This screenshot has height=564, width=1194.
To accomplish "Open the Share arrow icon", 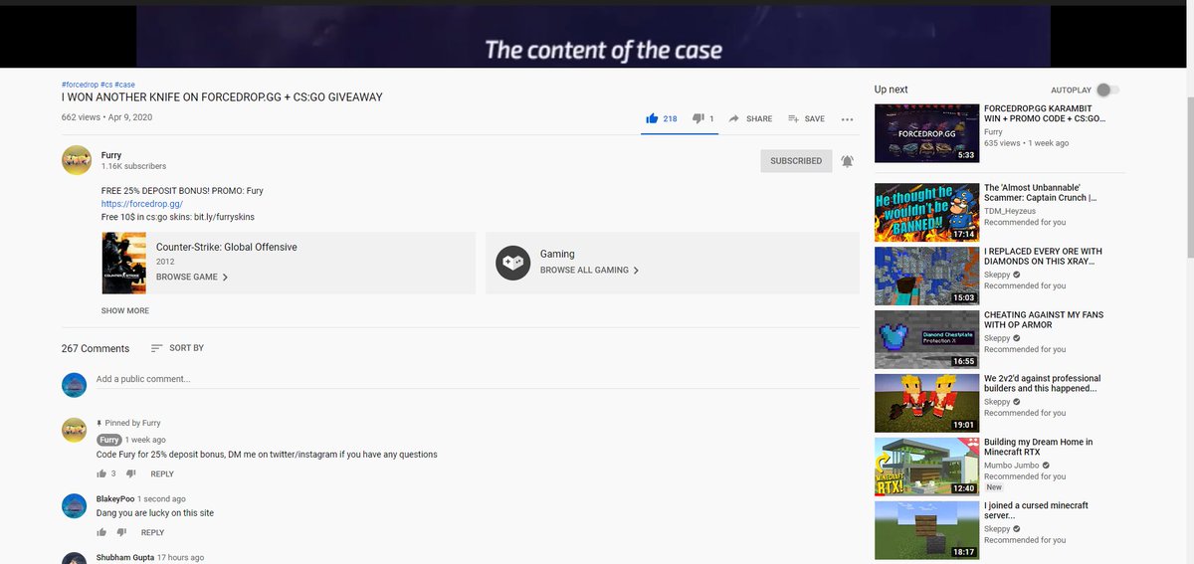I will click(x=734, y=118).
